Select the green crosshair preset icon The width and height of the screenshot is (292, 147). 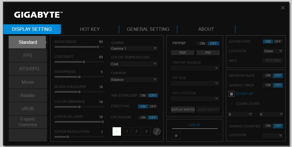point(117,131)
